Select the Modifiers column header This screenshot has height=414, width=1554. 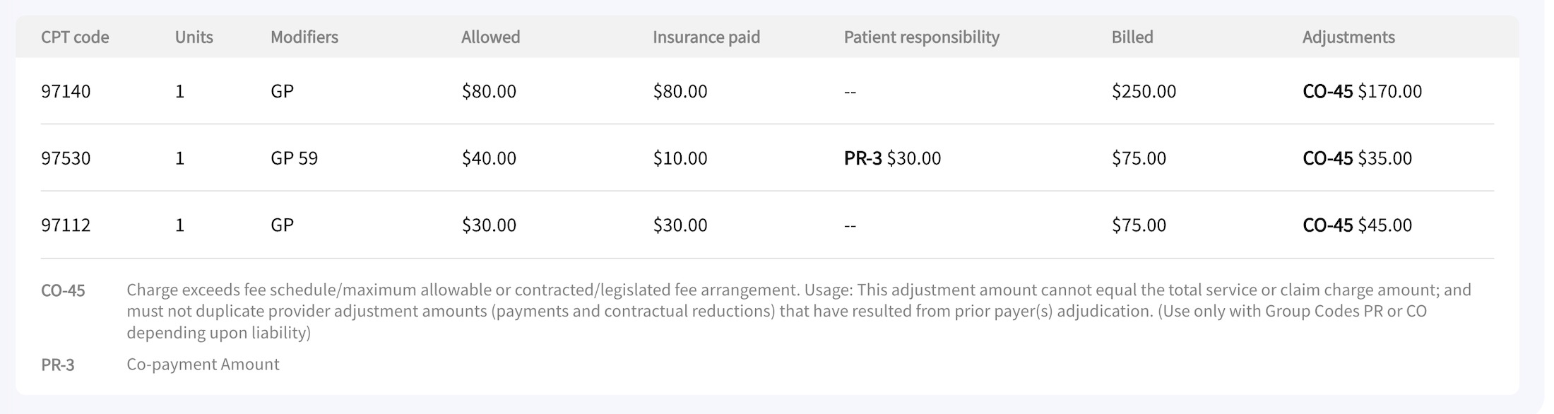[x=304, y=37]
